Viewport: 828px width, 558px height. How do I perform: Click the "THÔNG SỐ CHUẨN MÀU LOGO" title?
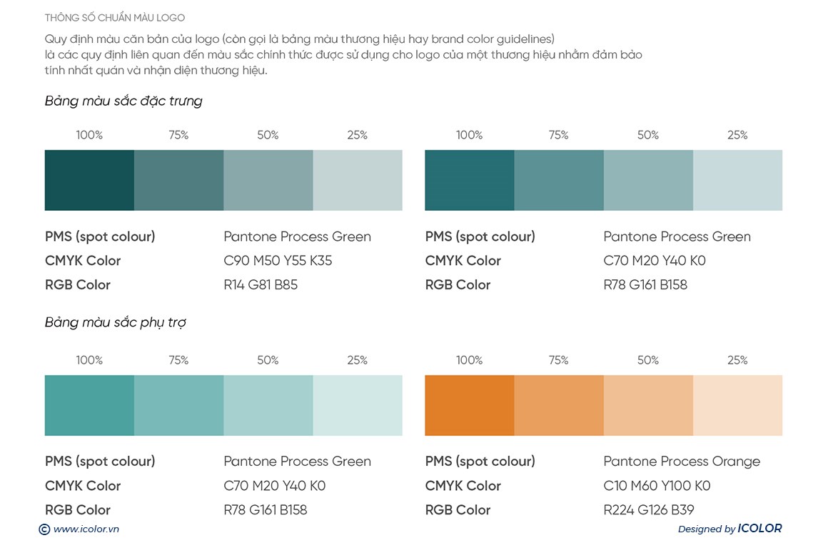tap(114, 18)
